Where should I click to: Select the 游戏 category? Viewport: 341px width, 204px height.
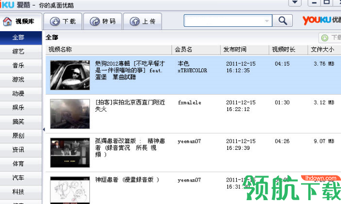(x=21, y=80)
